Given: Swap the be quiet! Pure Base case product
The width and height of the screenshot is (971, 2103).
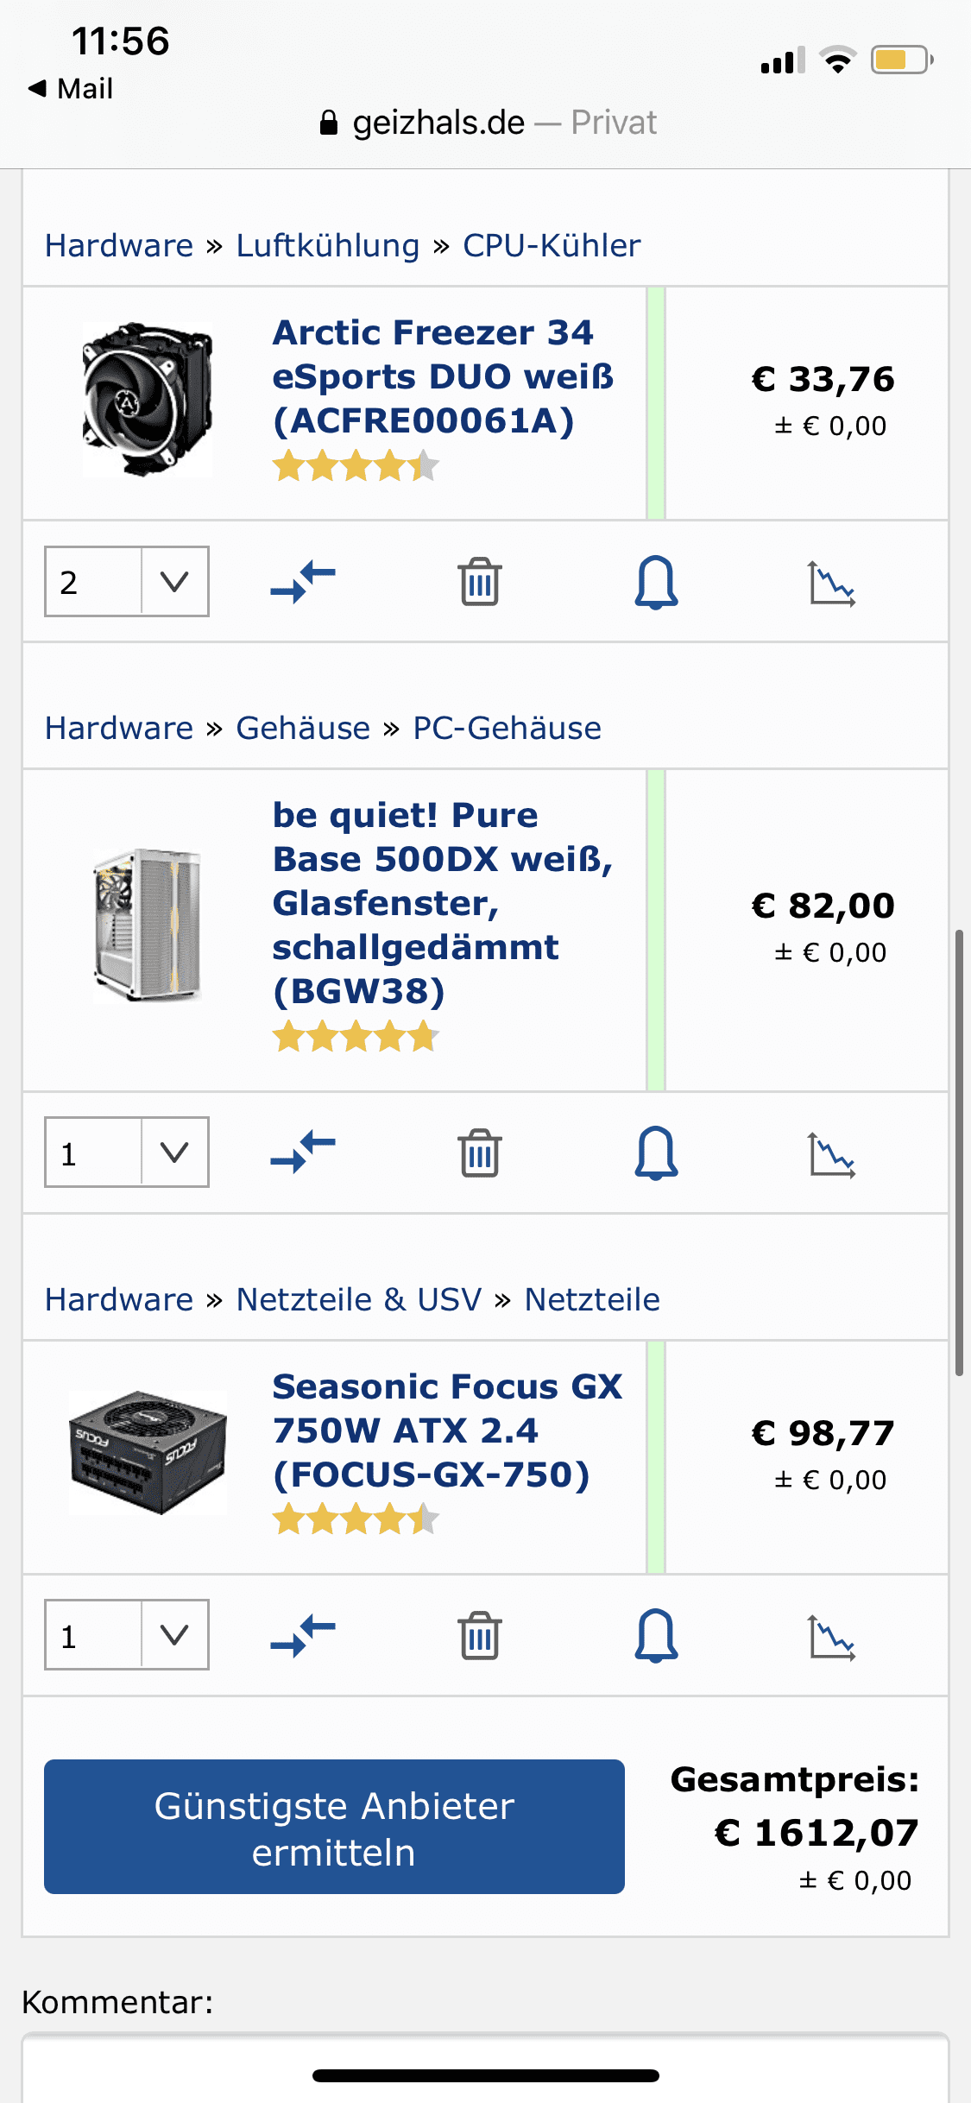Looking at the screenshot, I should click(x=303, y=1153).
